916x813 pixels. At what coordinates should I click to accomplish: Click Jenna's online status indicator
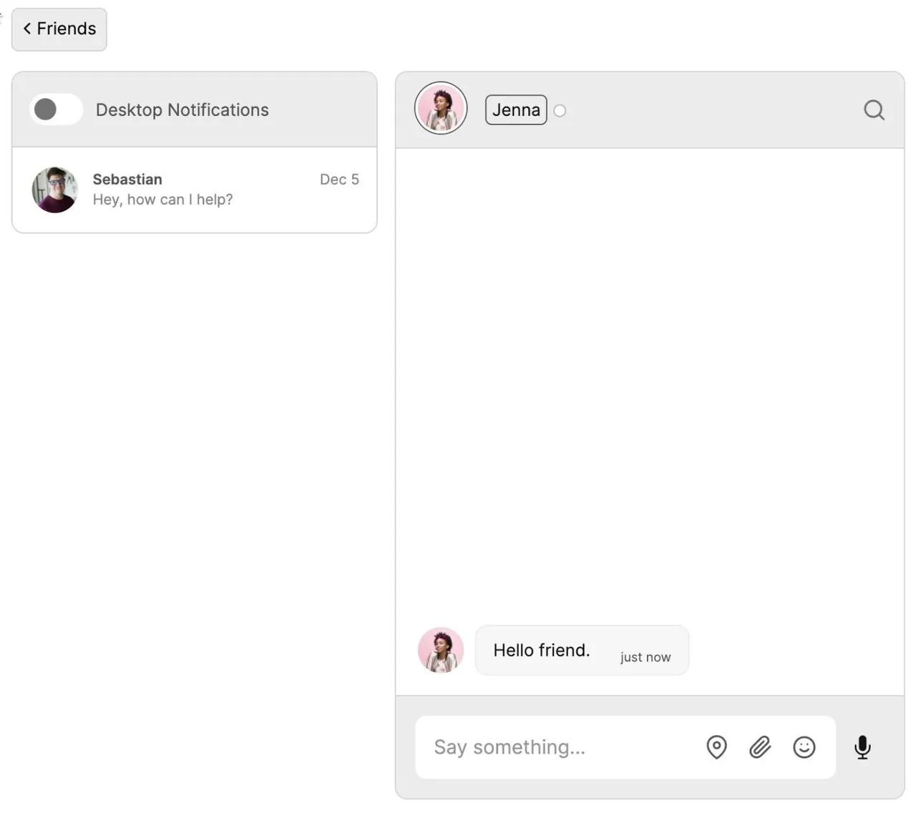(x=560, y=110)
